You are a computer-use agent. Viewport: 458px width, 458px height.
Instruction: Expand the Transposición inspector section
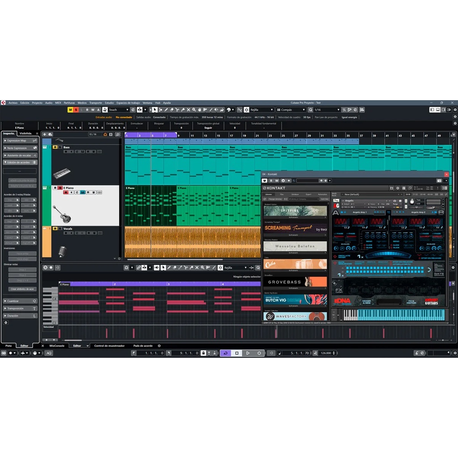point(20,309)
